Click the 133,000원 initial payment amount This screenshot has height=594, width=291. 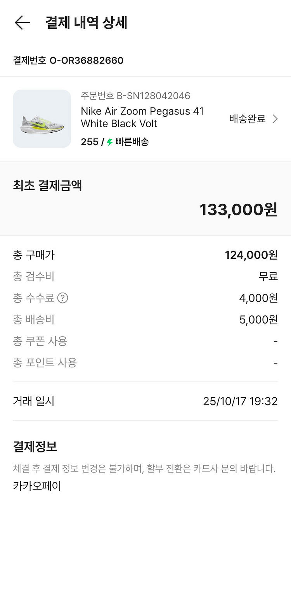[238, 210]
